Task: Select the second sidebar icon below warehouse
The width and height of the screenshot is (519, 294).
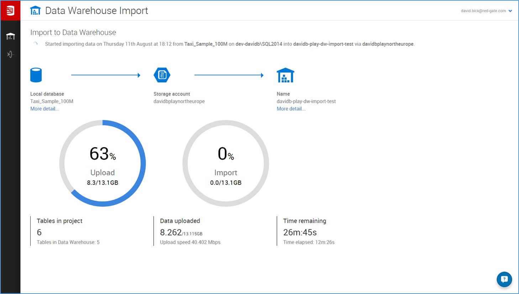Action: click(10, 55)
